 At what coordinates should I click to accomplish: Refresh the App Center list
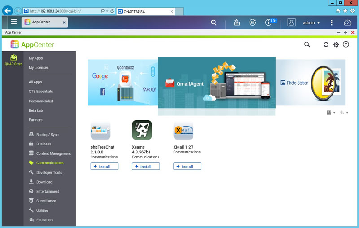point(326,44)
